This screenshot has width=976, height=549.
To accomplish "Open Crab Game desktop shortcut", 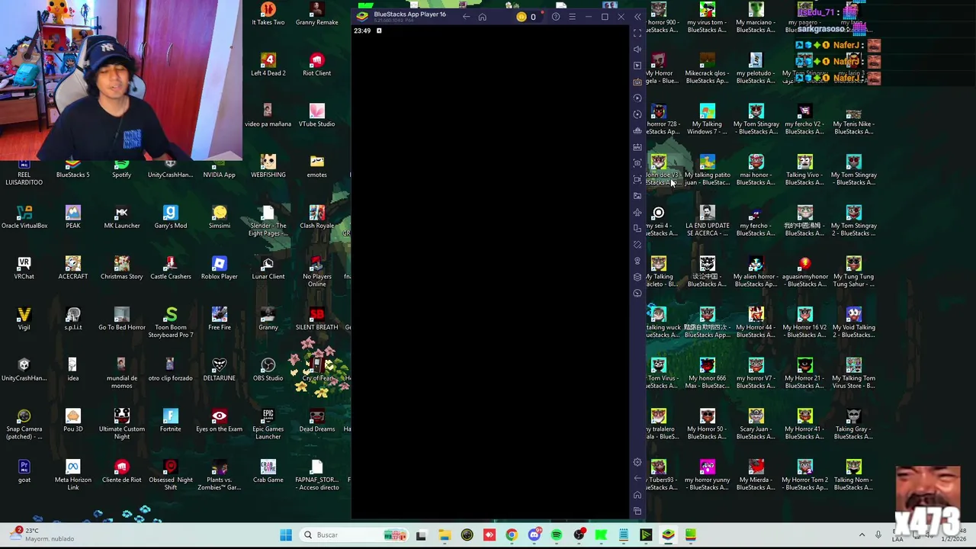I will [268, 471].
